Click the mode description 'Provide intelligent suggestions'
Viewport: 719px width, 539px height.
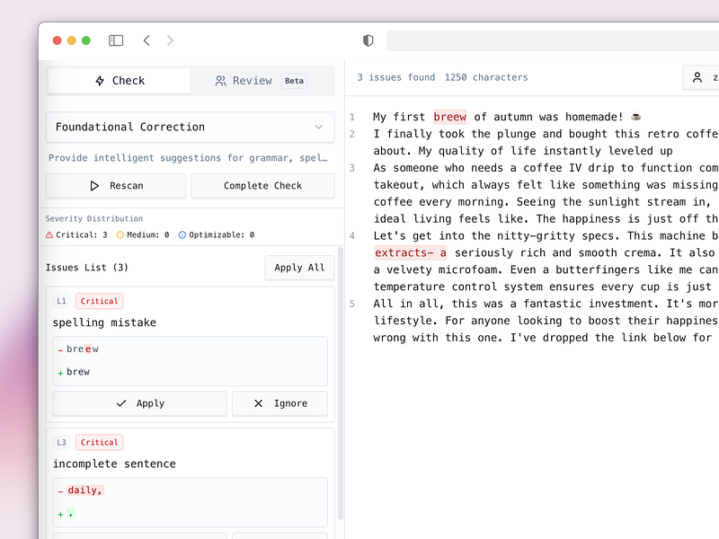coord(188,158)
